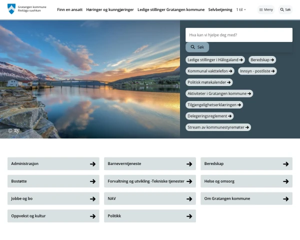Click the "Hva kan vi hjelpe deg med?" search field
This screenshot has height=240, width=300.
[x=238, y=35]
